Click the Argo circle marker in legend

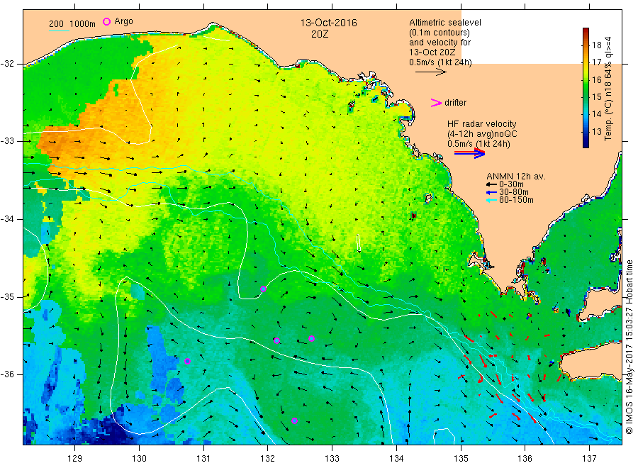(106, 21)
